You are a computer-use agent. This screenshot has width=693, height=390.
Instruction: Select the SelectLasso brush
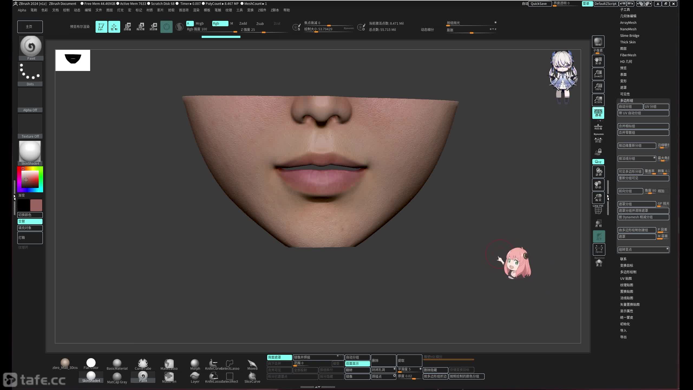pos(230,364)
